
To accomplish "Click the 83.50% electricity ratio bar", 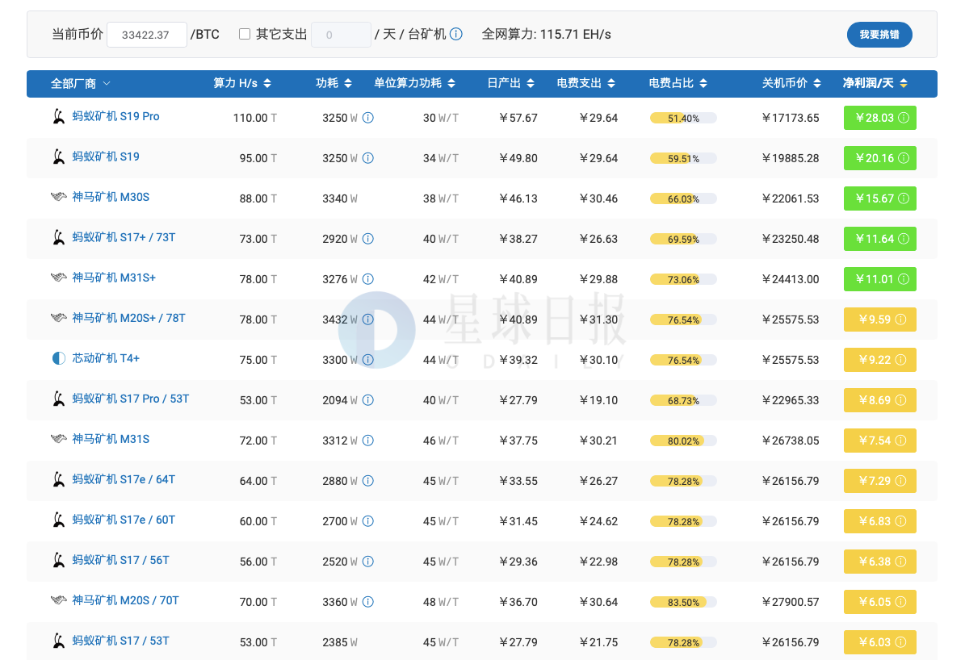I will click(x=683, y=602).
